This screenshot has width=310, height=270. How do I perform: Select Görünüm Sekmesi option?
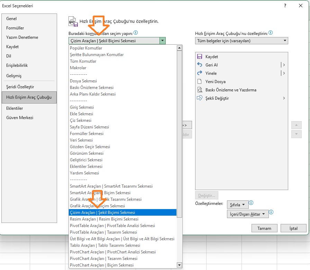click(x=122, y=153)
